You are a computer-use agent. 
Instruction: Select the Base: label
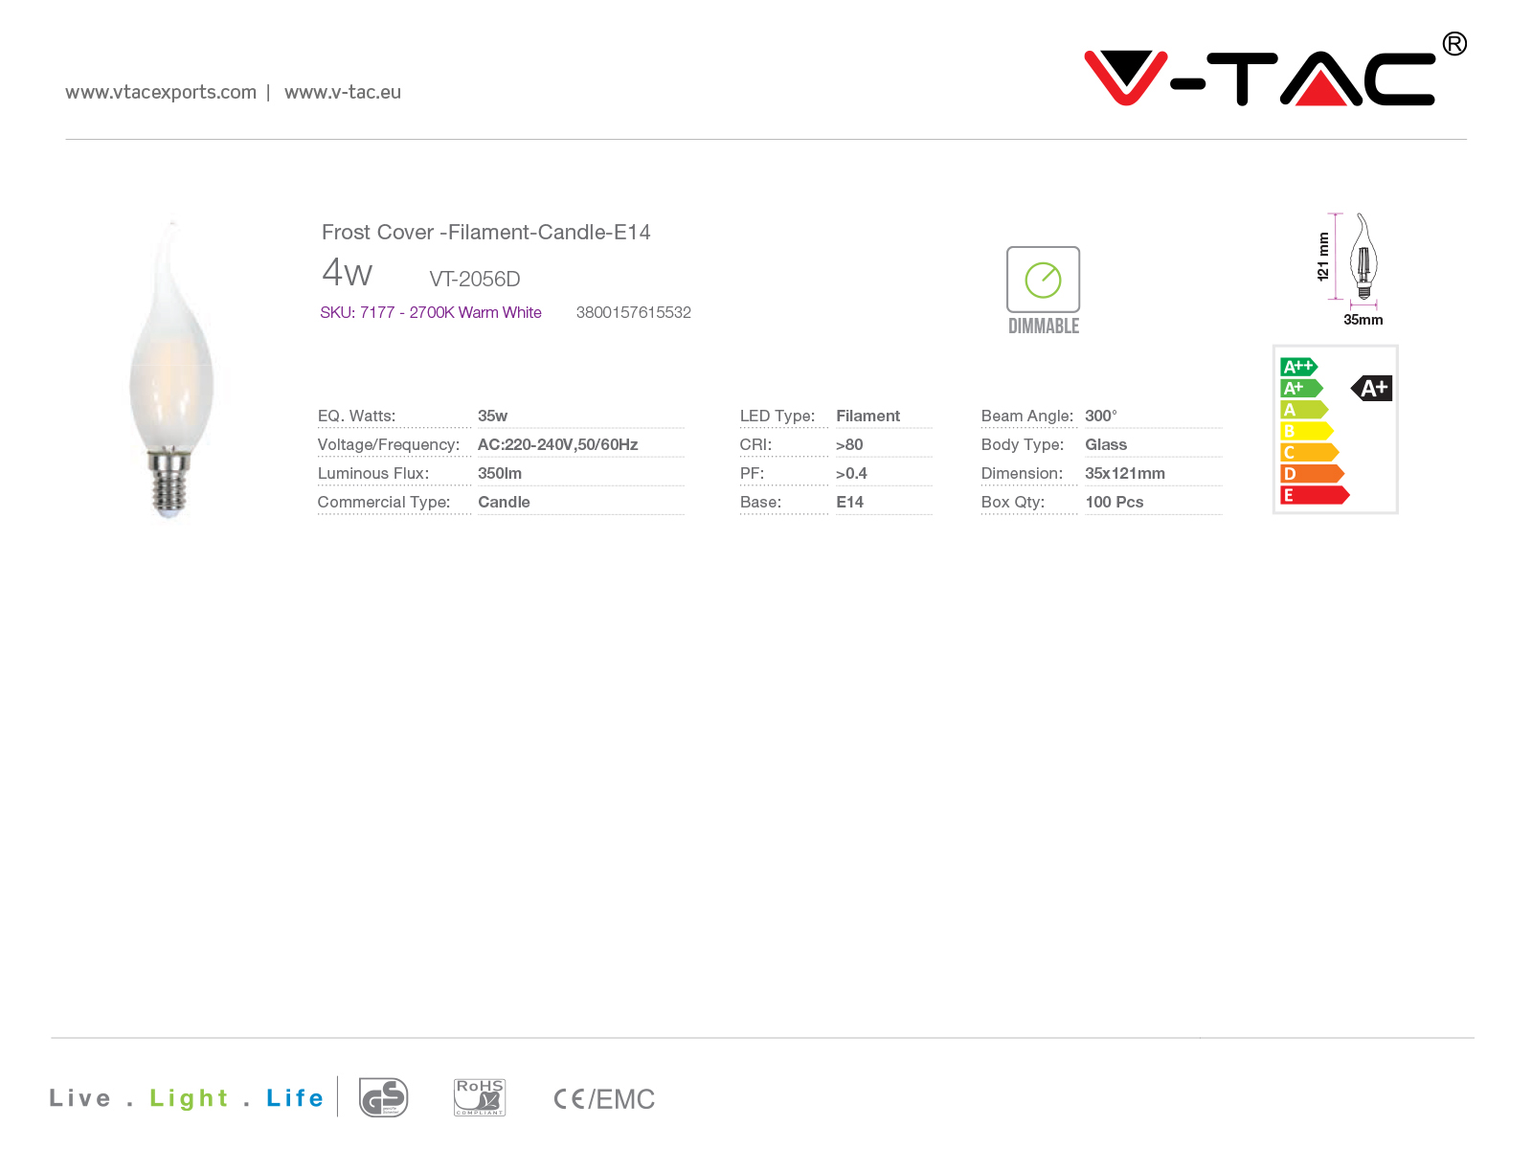point(760,502)
